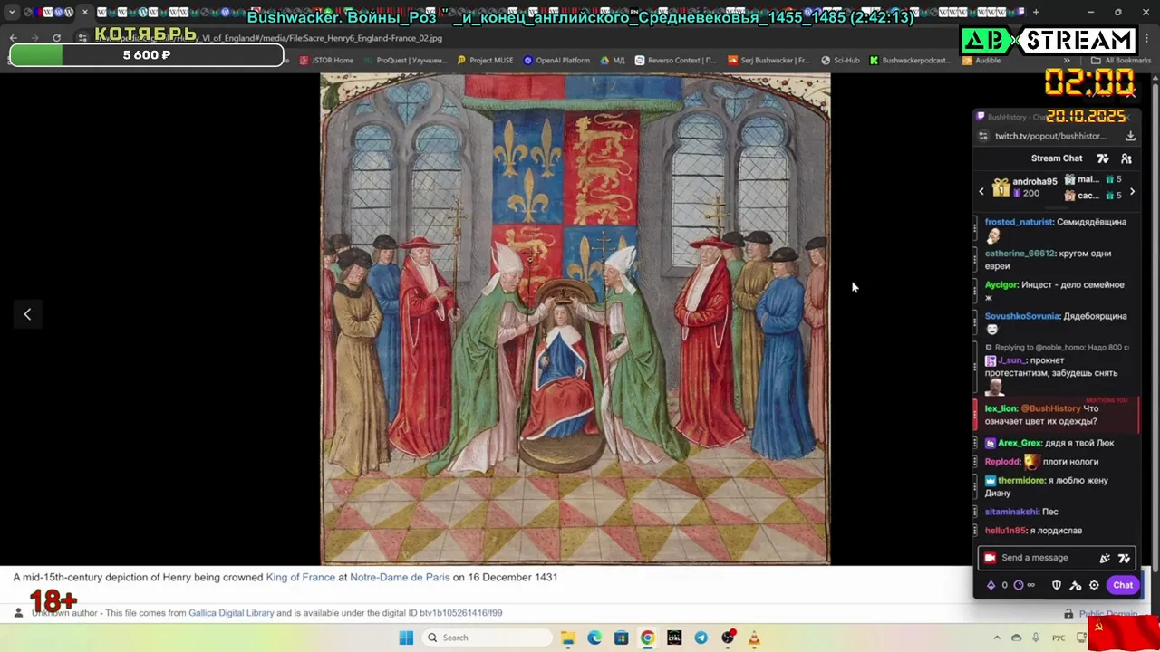
Task: Click Send a message input field
Action: point(1056,558)
